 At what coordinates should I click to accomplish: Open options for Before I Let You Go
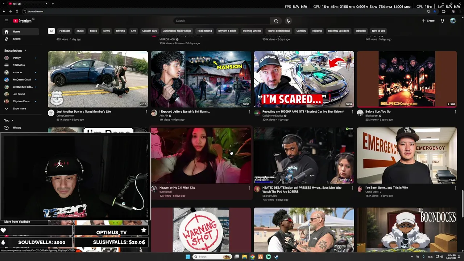[x=455, y=112]
